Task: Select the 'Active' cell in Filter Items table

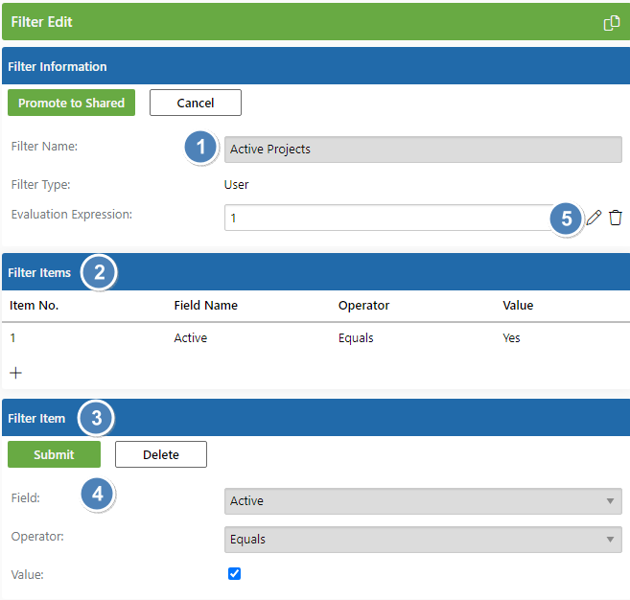Action: coord(191,337)
